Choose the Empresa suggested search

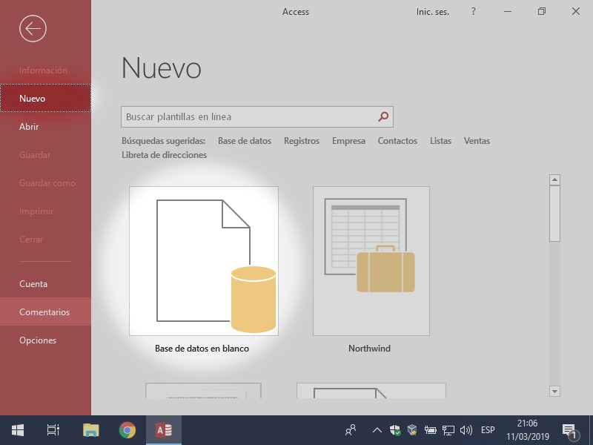tap(348, 141)
